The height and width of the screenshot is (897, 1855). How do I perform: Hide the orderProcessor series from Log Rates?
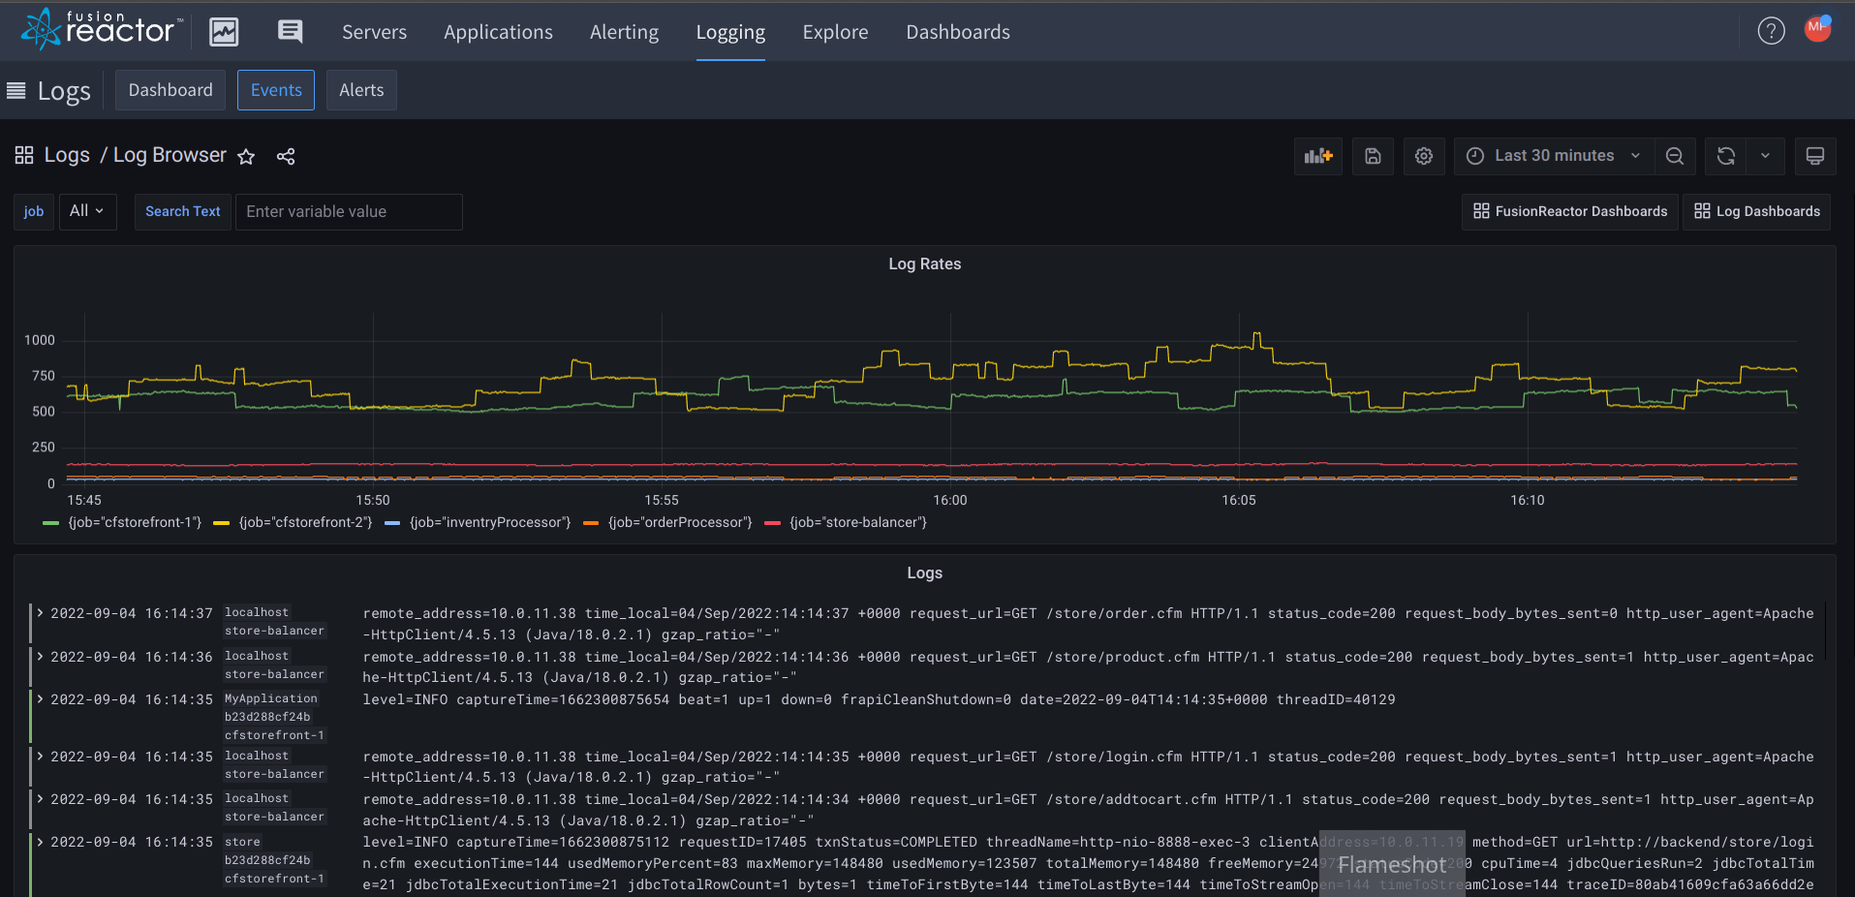coord(681,522)
